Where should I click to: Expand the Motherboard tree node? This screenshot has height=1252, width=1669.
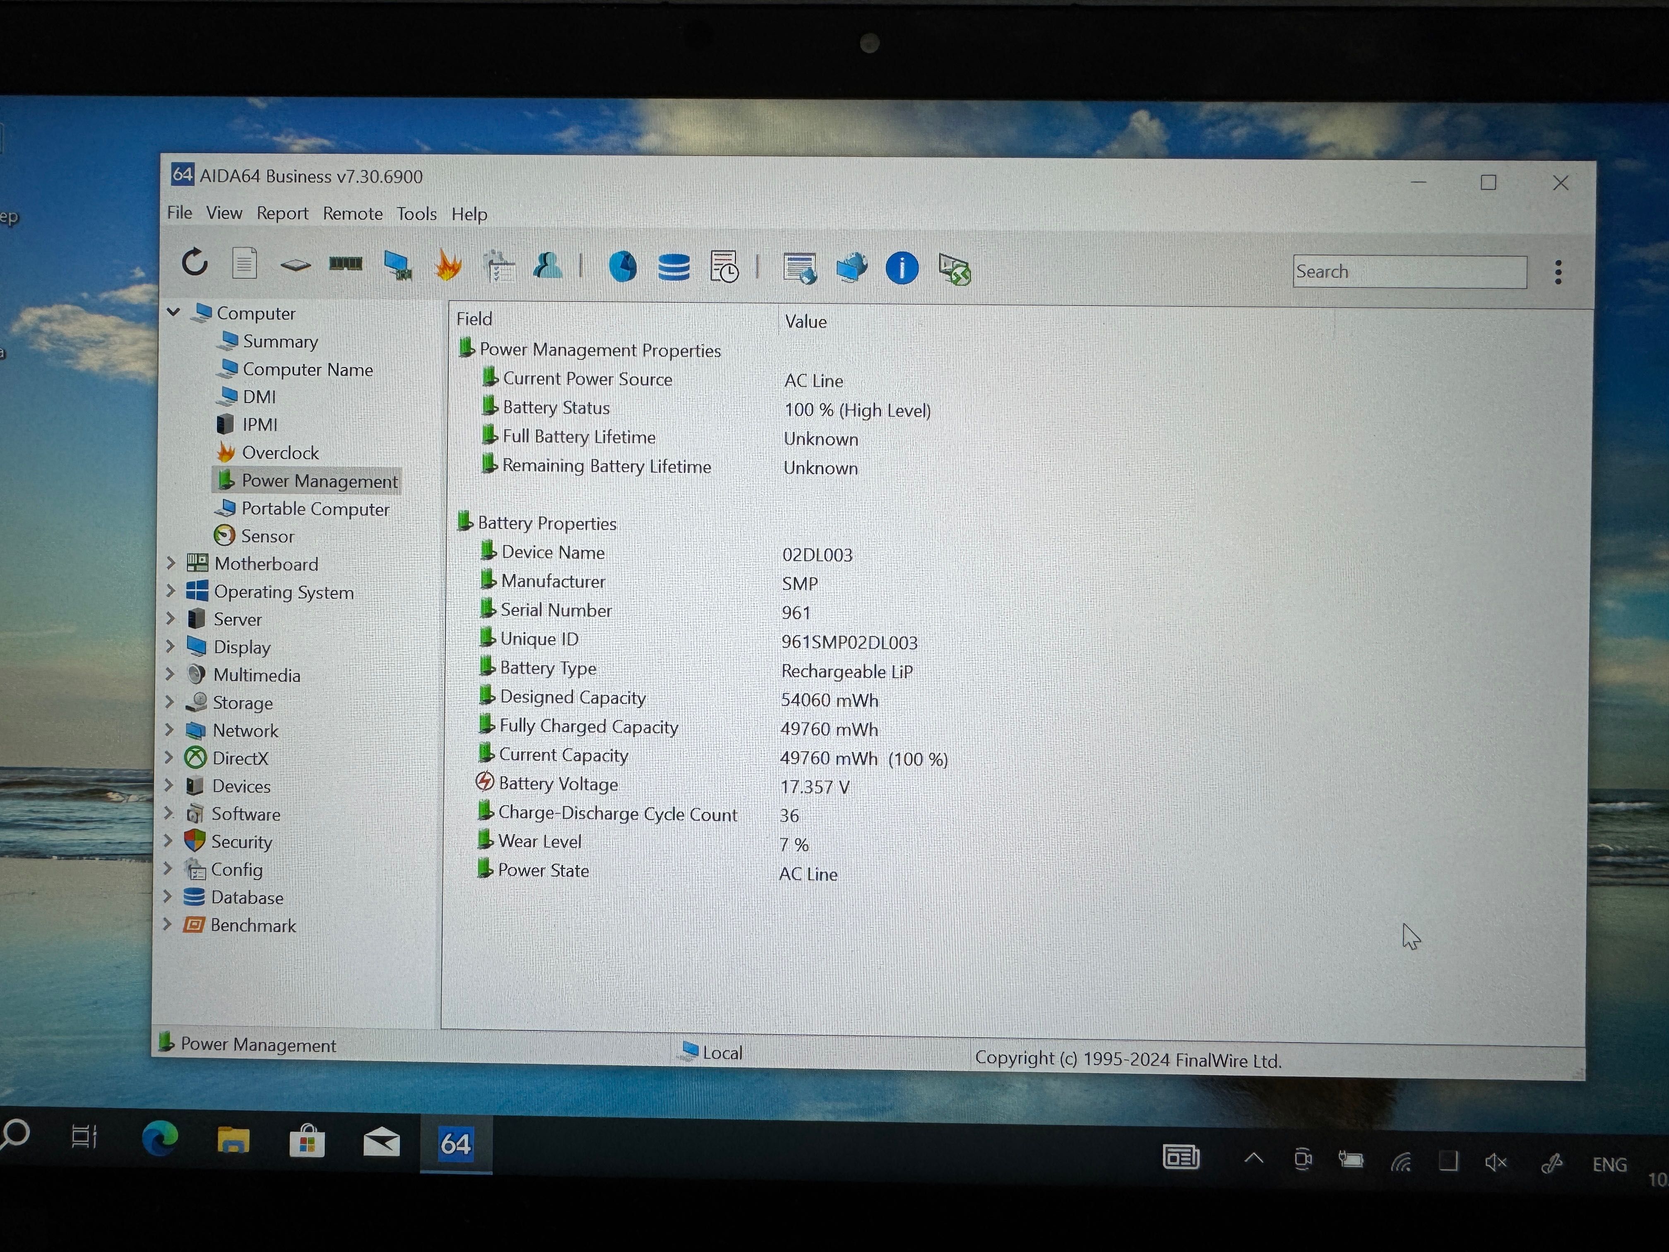(171, 563)
